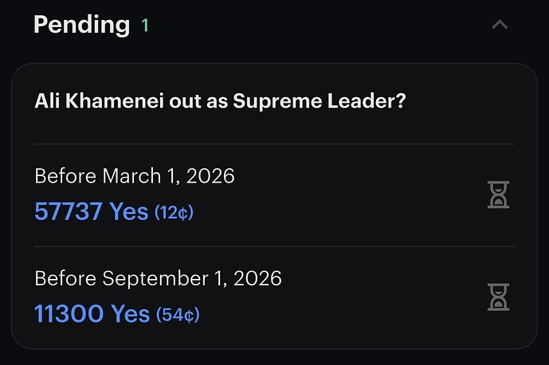Click the 11300 contracts number
Screen dimensions: 549x365
pyautogui.click(x=68, y=314)
